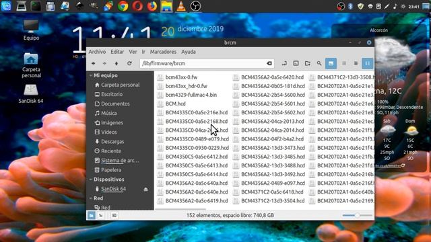Select file BCM4350C5-0a5c-6412.hcd

pos(197,157)
